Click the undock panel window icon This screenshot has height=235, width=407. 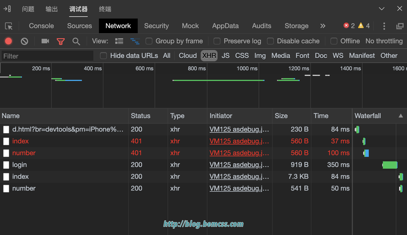point(400,26)
